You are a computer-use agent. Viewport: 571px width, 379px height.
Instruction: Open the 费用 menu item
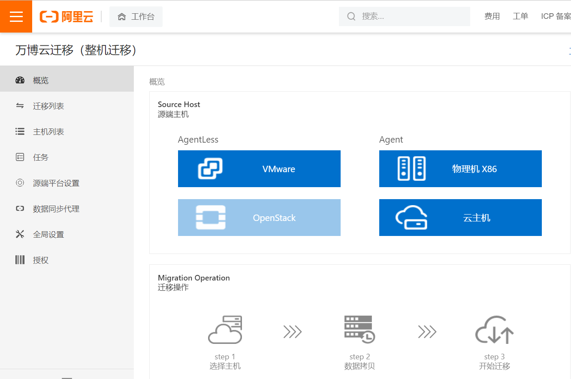pos(492,16)
